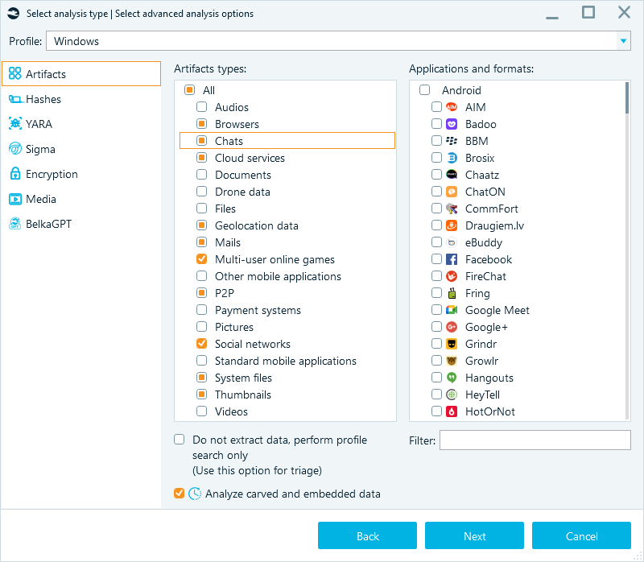Click the Back button
This screenshot has height=562, width=644.
click(367, 535)
